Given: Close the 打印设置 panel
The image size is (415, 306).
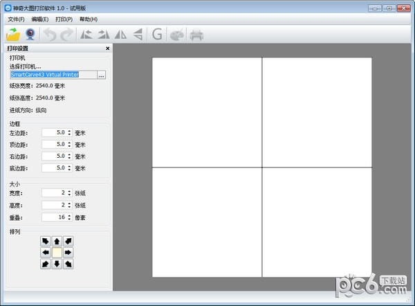Looking at the screenshot, I should click(x=107, y=48).
